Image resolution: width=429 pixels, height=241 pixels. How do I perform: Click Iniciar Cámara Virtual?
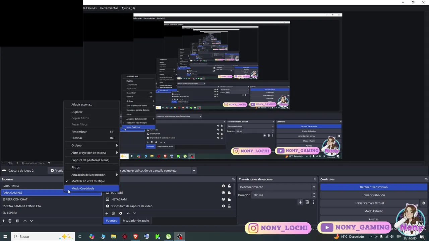pyautogui.click(x=370, y=203)
